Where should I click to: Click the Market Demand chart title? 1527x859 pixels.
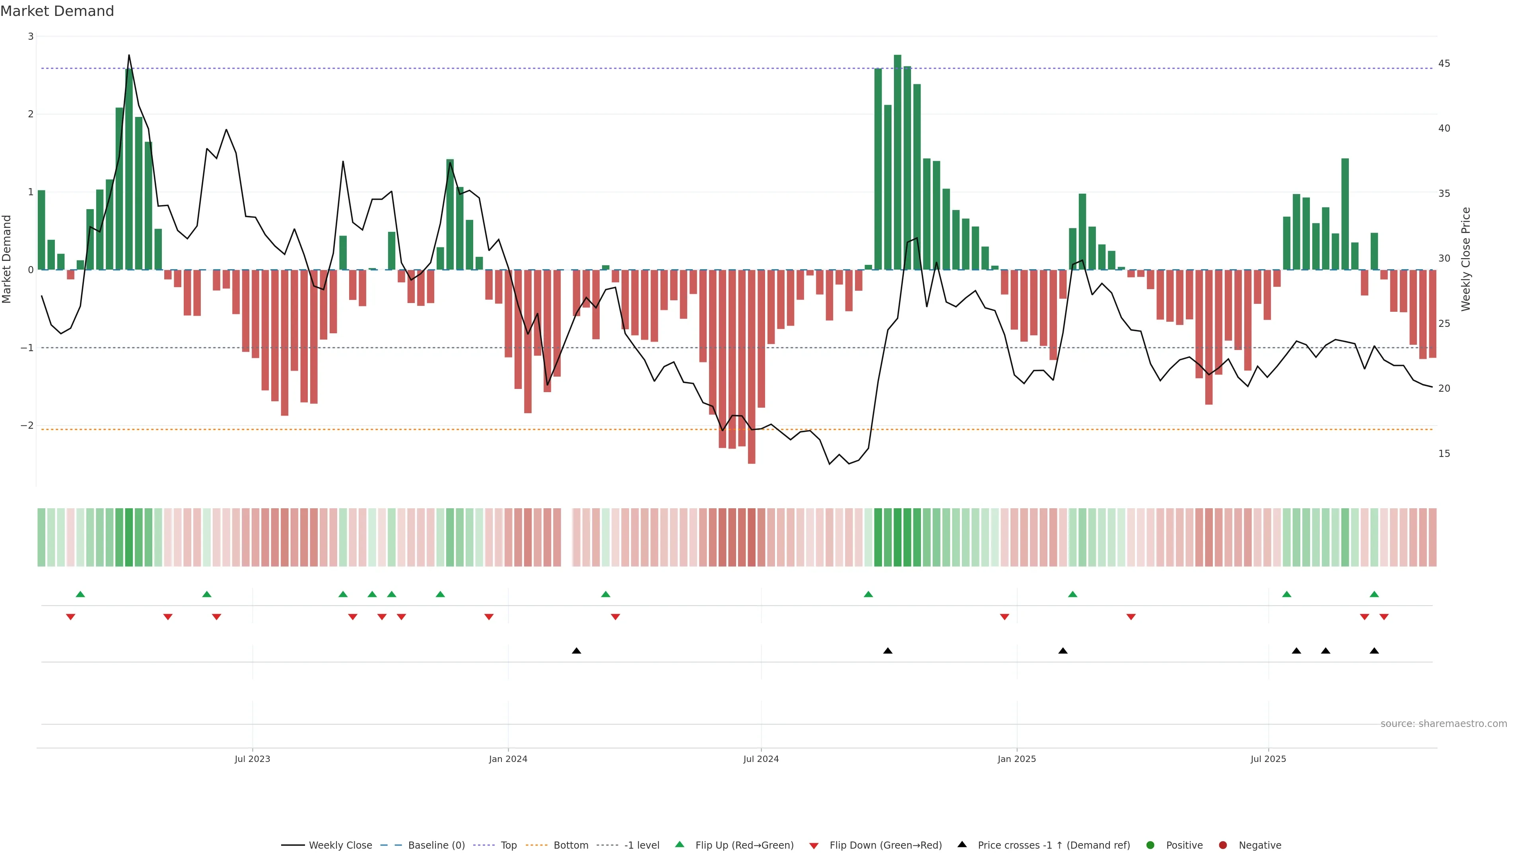[x=57, y=11]
